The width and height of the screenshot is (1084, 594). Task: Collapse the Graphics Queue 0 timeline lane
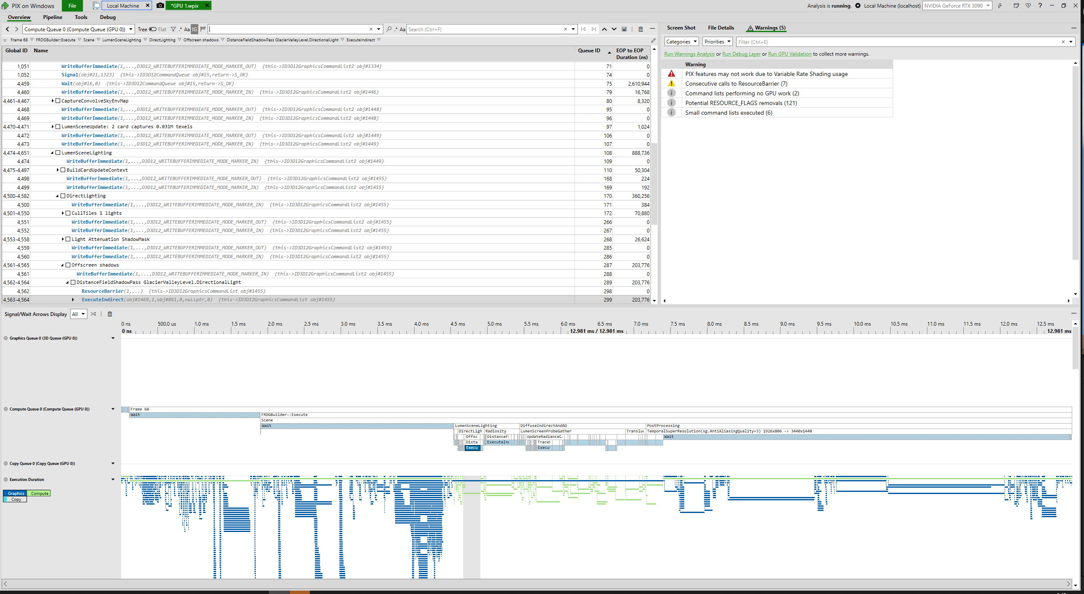click(x=113, y=338)
